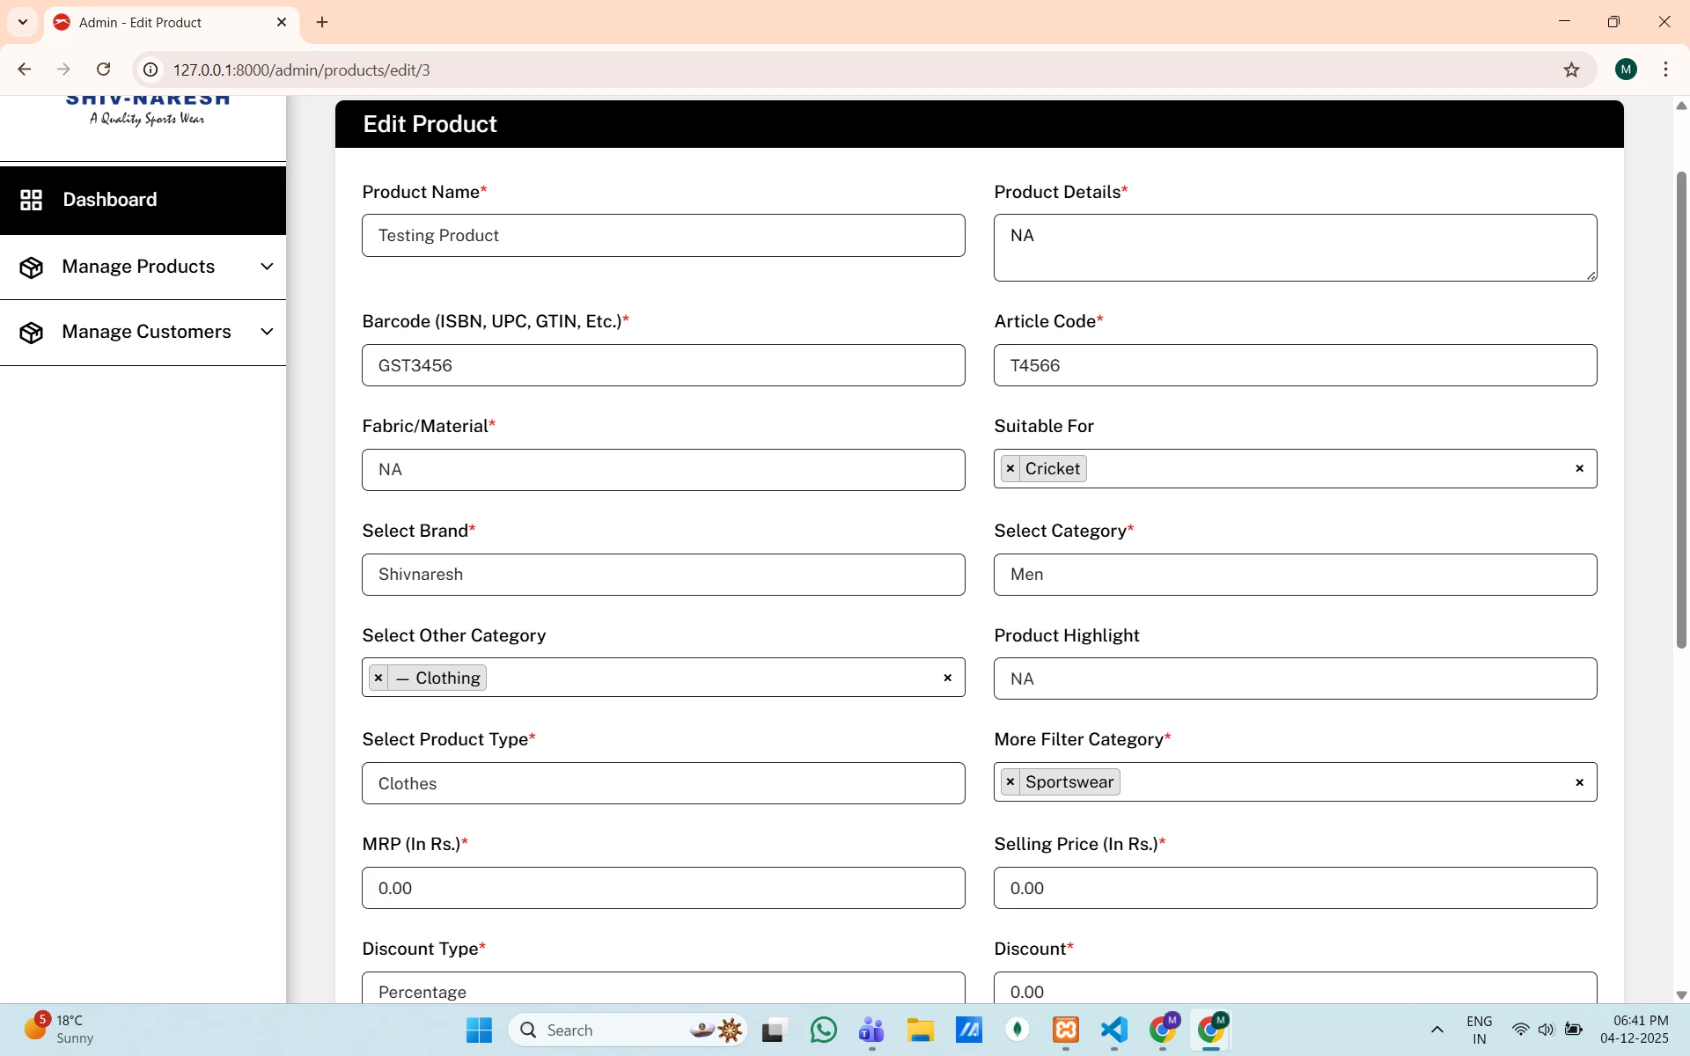Expand the Manage Products menu

coord(267,267)
